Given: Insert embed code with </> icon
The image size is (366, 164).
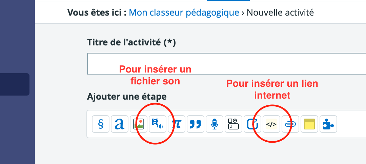Looking at the screenshot, I should [271, 124].
